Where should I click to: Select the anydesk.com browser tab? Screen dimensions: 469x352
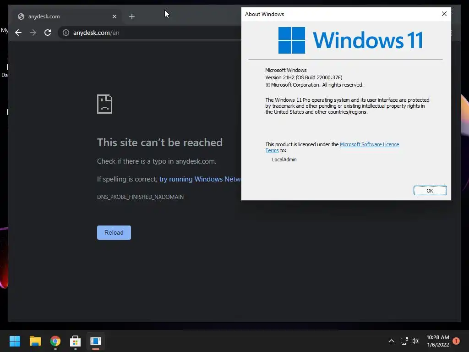(66, 16)
